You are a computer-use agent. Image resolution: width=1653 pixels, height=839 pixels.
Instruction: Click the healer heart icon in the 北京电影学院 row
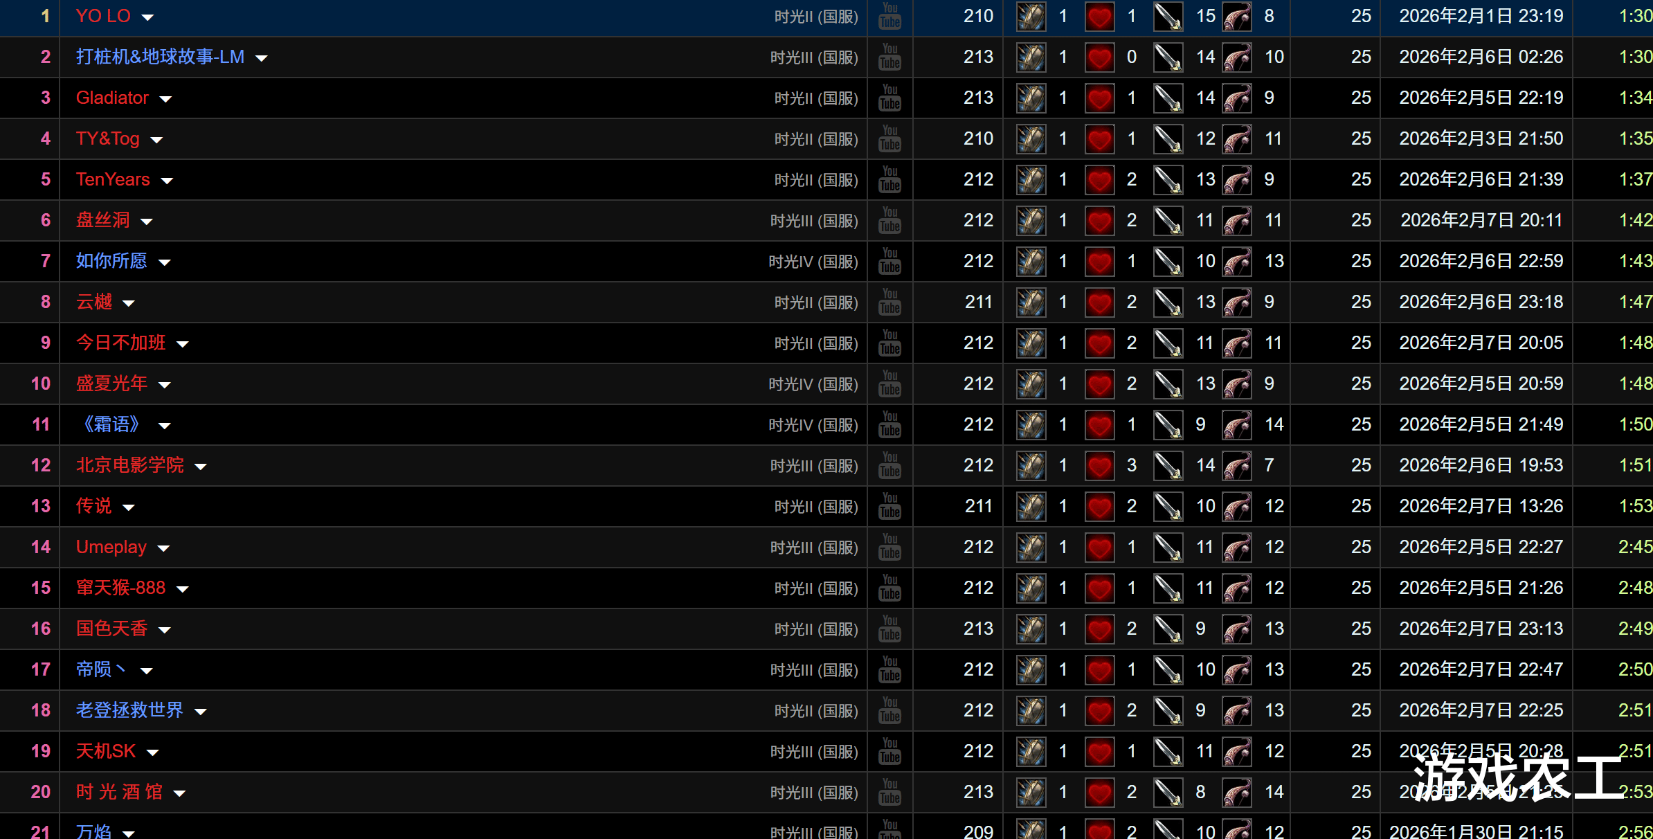pos(1099,466)
